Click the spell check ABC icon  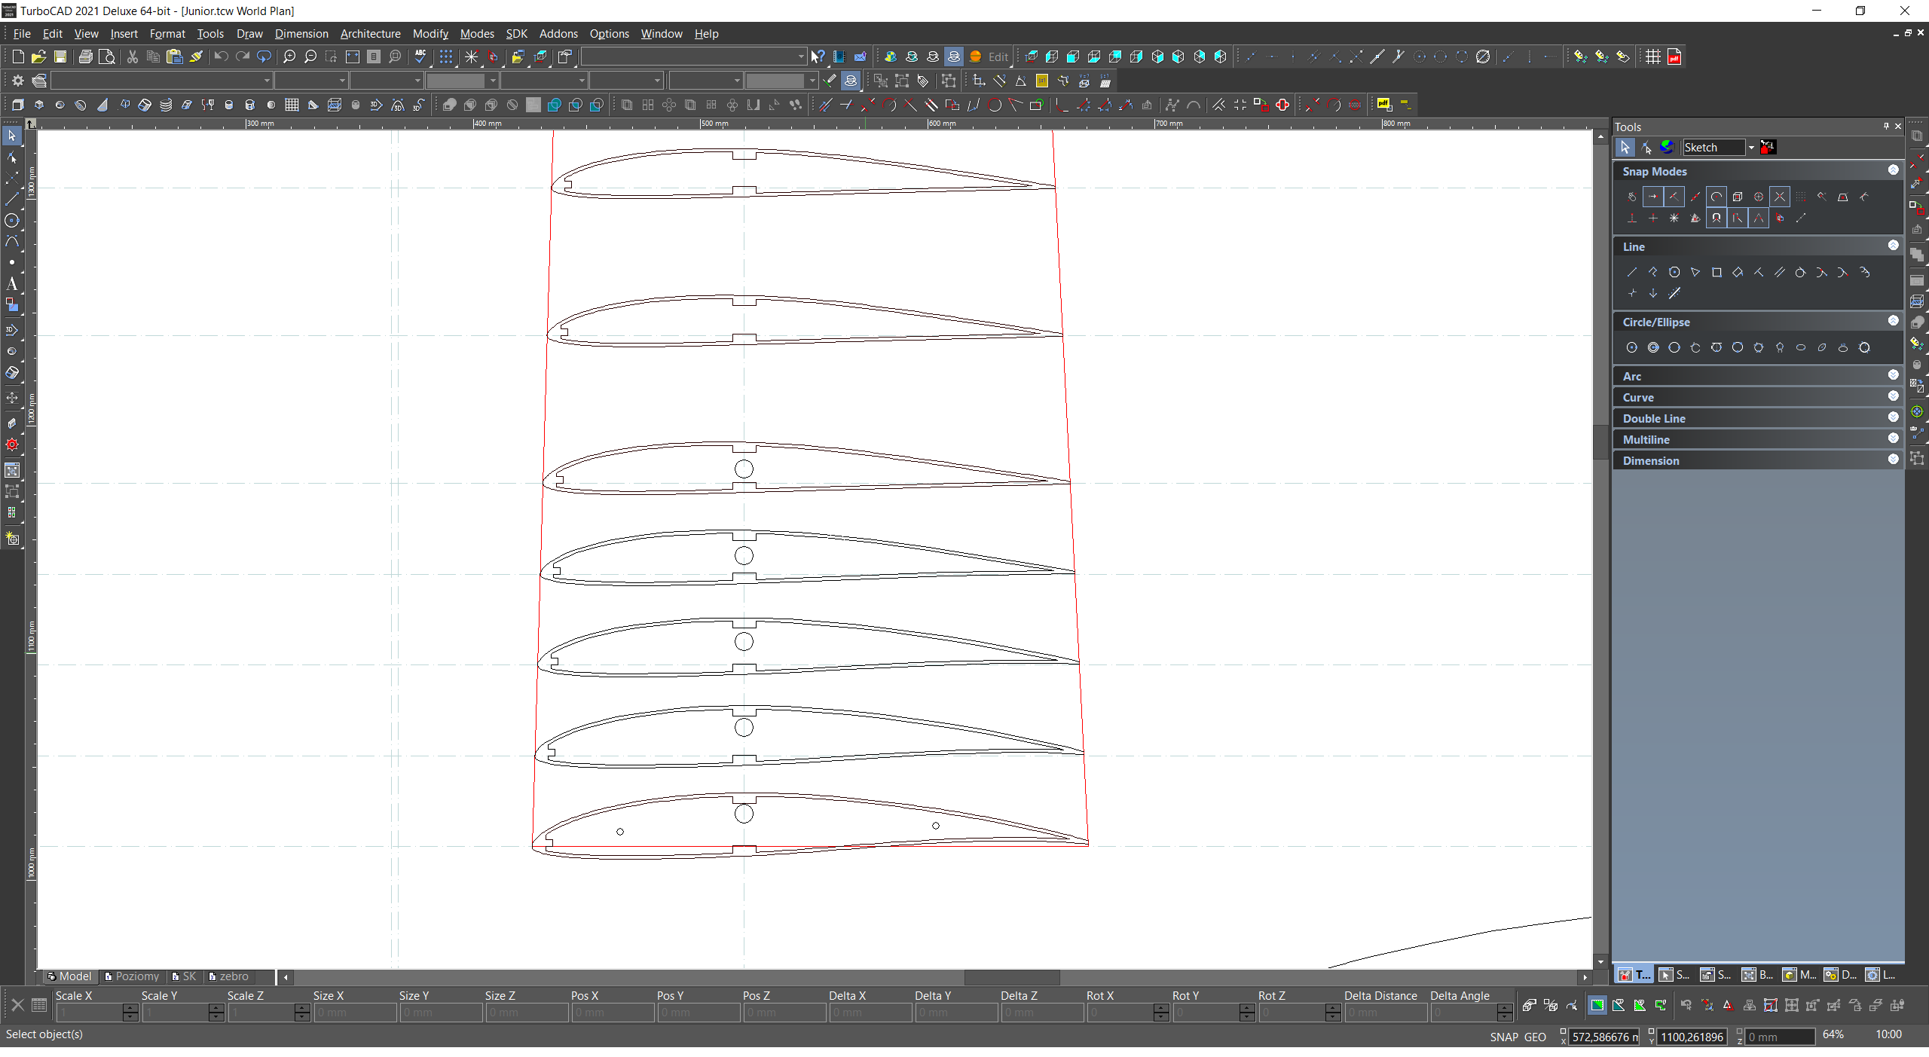pyautogui.click(x=420, y=57)
